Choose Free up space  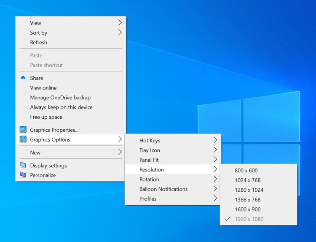(x=71, y=117)
